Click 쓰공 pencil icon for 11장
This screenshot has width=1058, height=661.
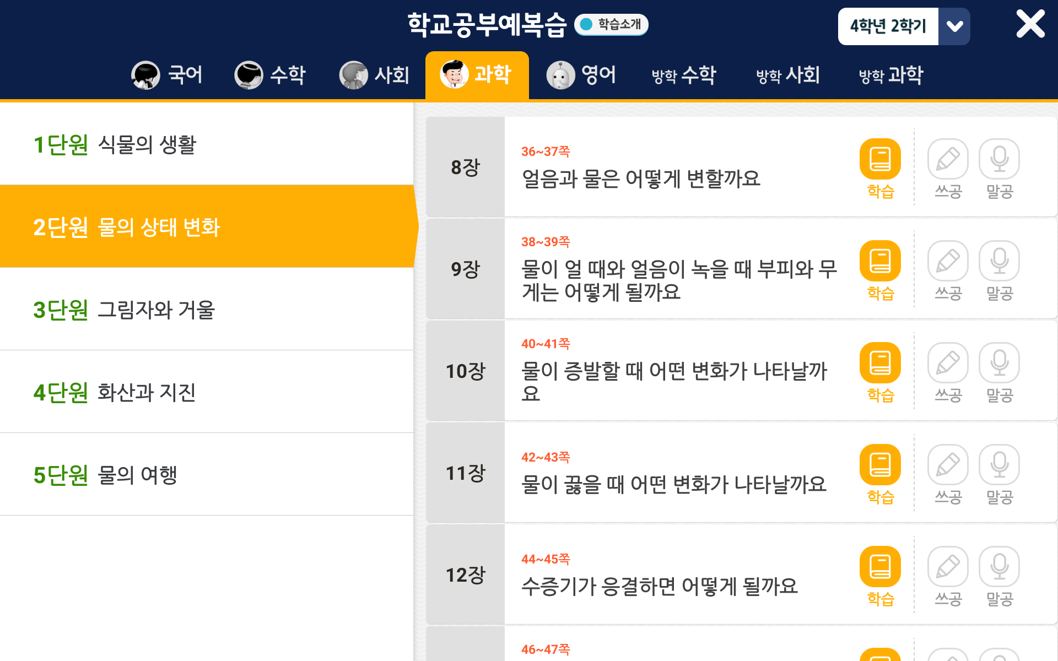tap(948, 465)
